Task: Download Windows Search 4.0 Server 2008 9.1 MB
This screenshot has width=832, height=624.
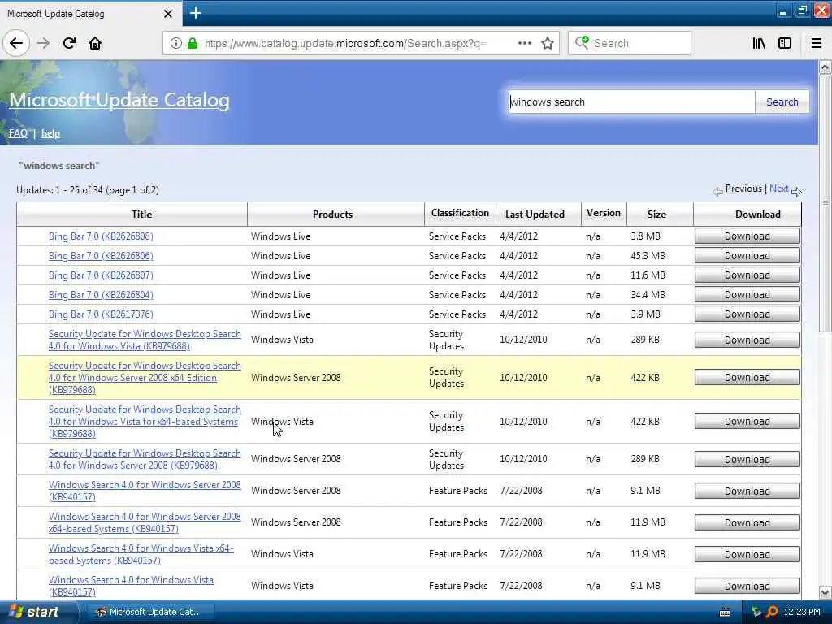Action: pyautogui.click(x=747, y=491)
